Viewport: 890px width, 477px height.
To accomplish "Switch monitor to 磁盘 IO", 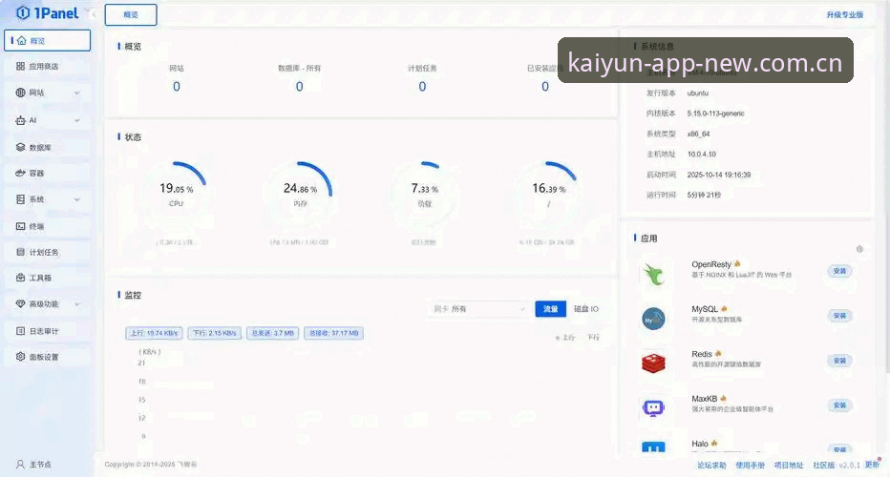I will [585, 309].
